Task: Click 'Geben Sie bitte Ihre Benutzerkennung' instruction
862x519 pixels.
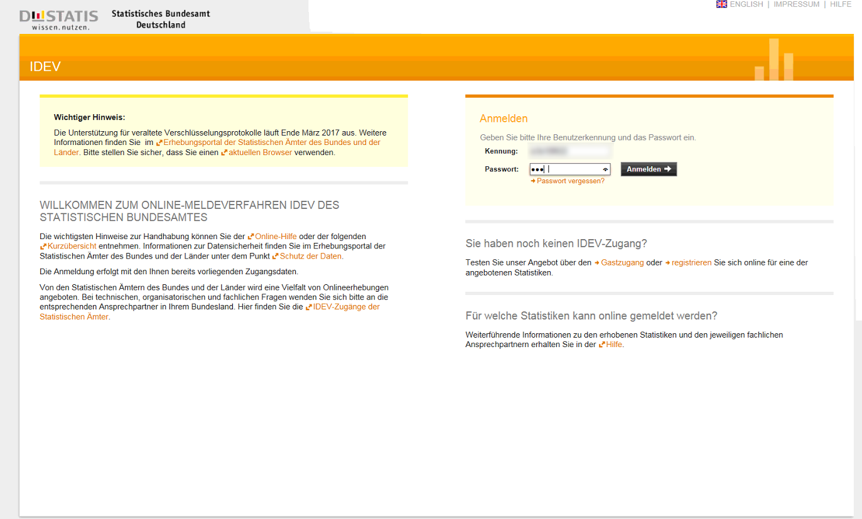Action: 588,137
